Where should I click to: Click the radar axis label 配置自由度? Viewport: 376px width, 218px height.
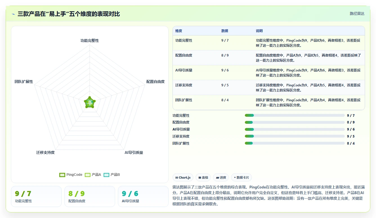click(x=155, y=82)
